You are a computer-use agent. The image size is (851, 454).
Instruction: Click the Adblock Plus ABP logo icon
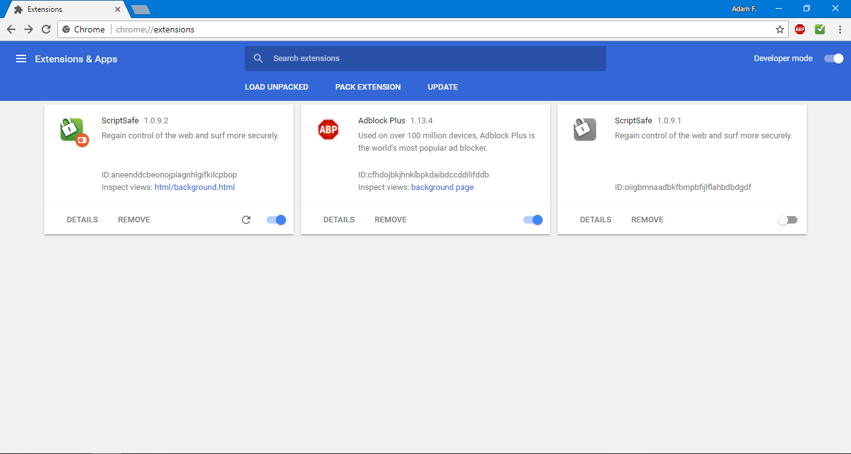point(328,130)
